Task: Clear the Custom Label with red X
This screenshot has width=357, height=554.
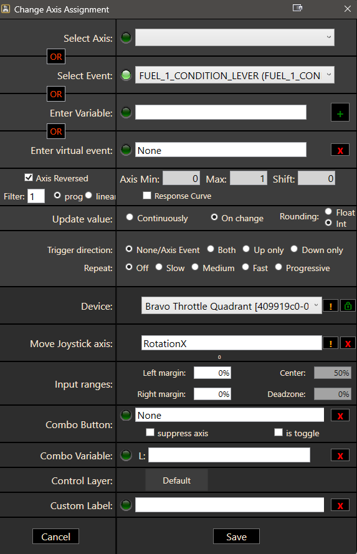Action: pyautogui.click(x=340, y=505)
